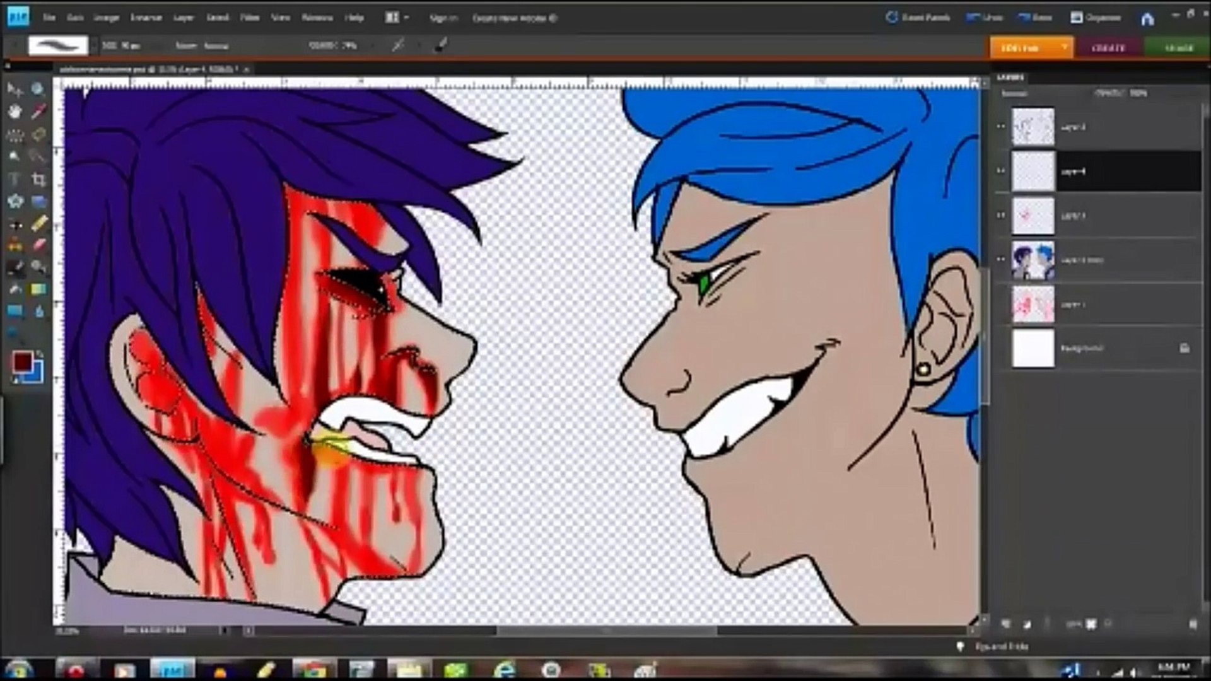
Task: Select the Eyedropper tool
Action: 38,112
